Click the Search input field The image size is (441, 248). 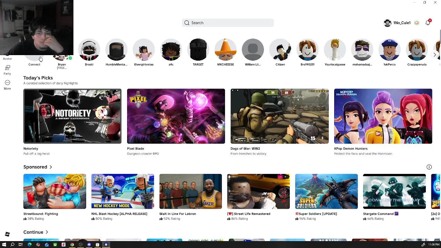[x=228, y=23]
